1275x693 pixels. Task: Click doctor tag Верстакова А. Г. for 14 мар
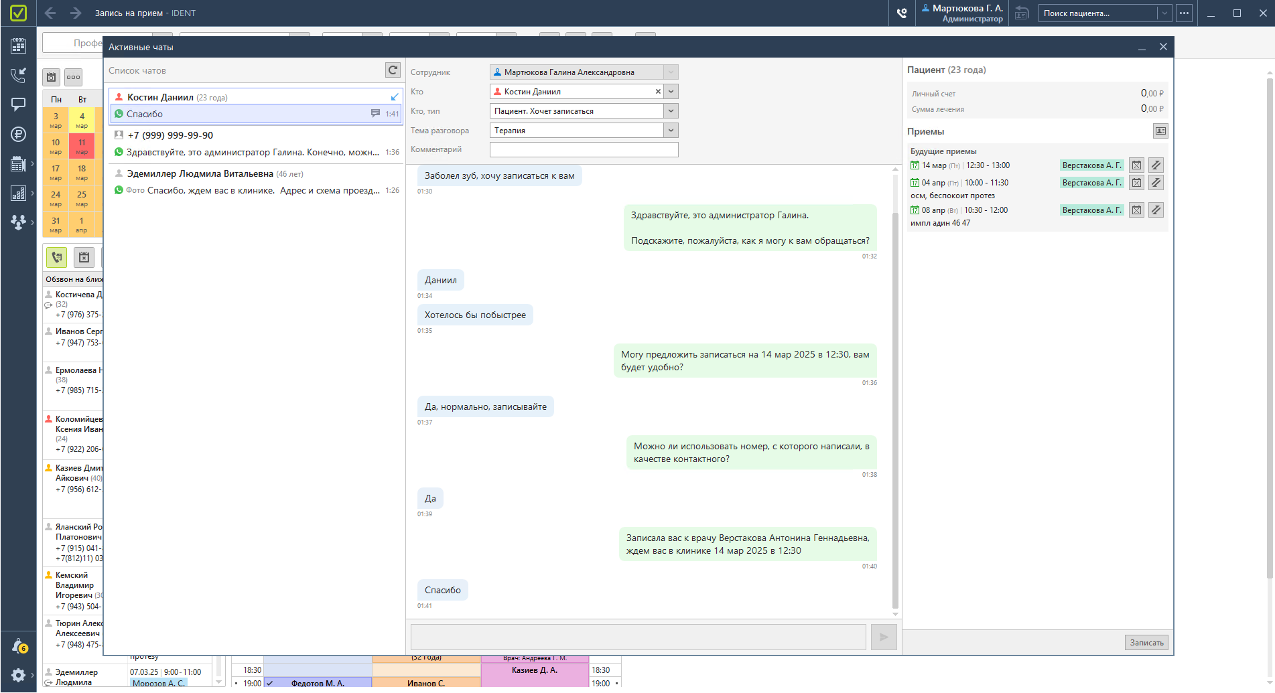[1091, 165]
